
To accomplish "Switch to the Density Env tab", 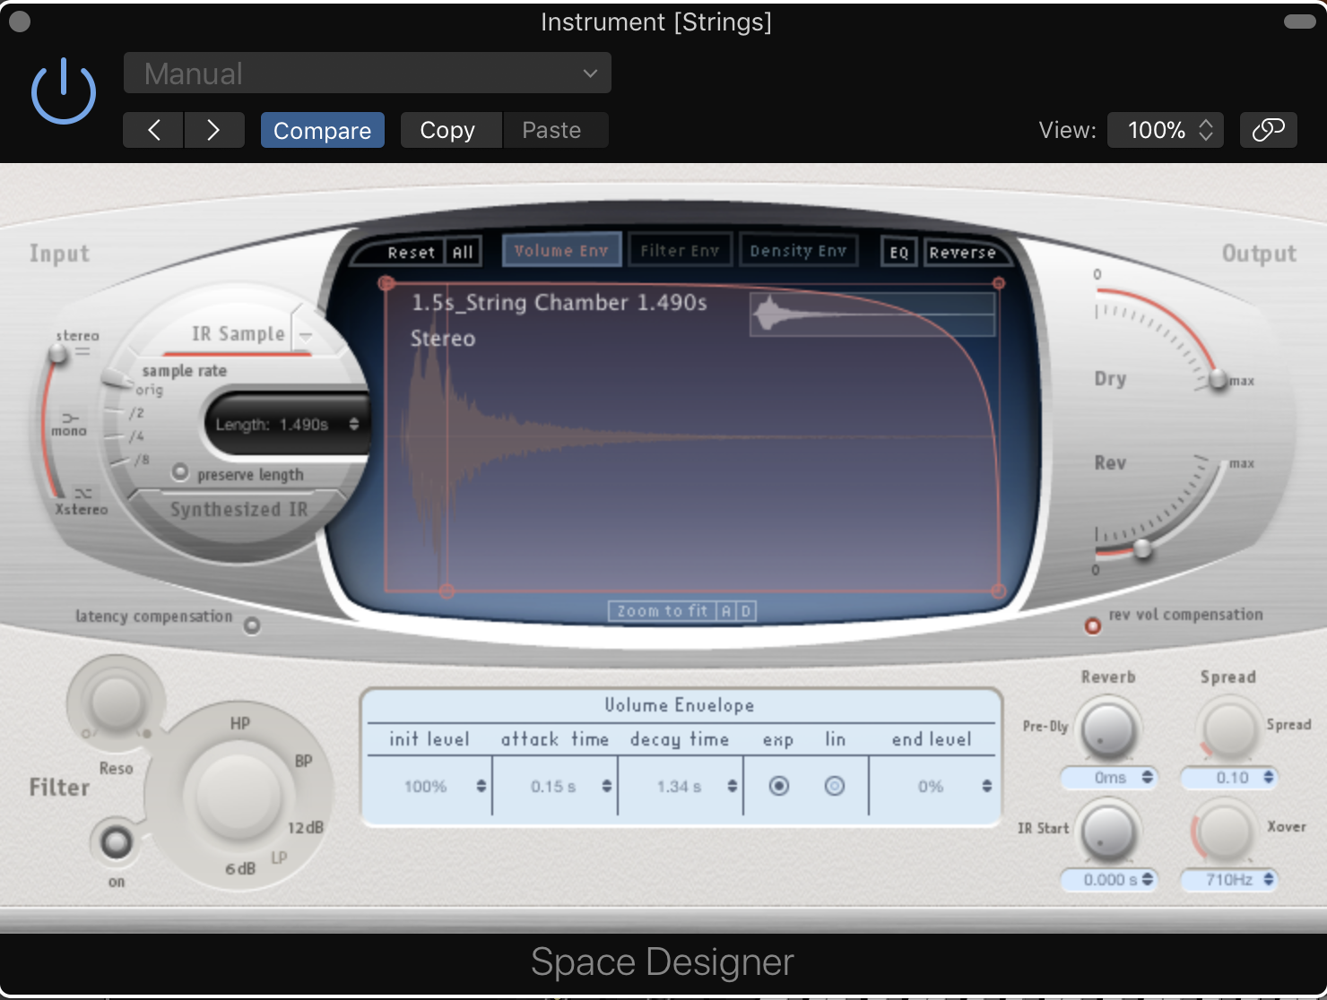I will point(798,251).
